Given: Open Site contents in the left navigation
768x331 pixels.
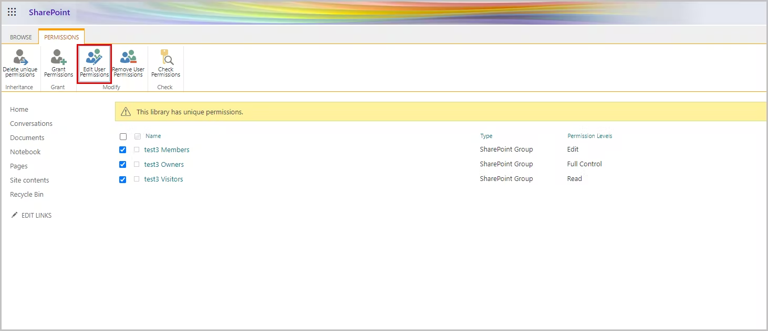Looking at the screenshot, I should point(29,180).
